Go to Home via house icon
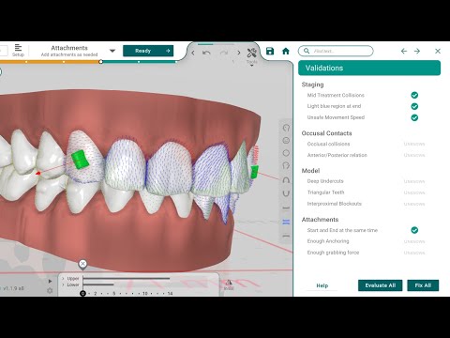This screenshot has width=450, height=338. 286,51
